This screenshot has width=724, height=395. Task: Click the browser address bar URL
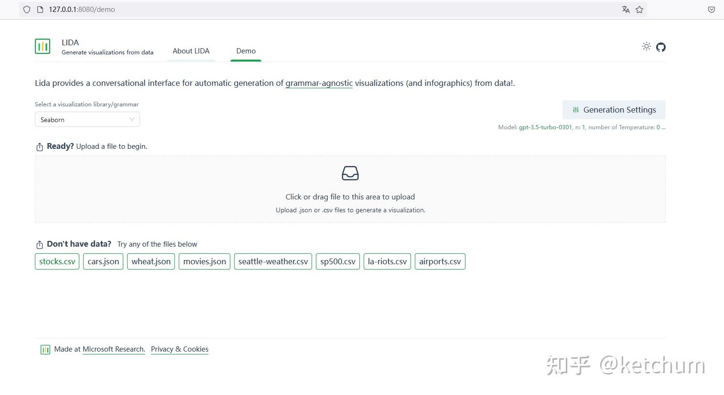pyautogui.click(x=82, y=10)
